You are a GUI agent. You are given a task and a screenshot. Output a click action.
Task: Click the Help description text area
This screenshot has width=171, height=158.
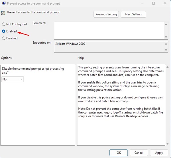coord(121,105)
